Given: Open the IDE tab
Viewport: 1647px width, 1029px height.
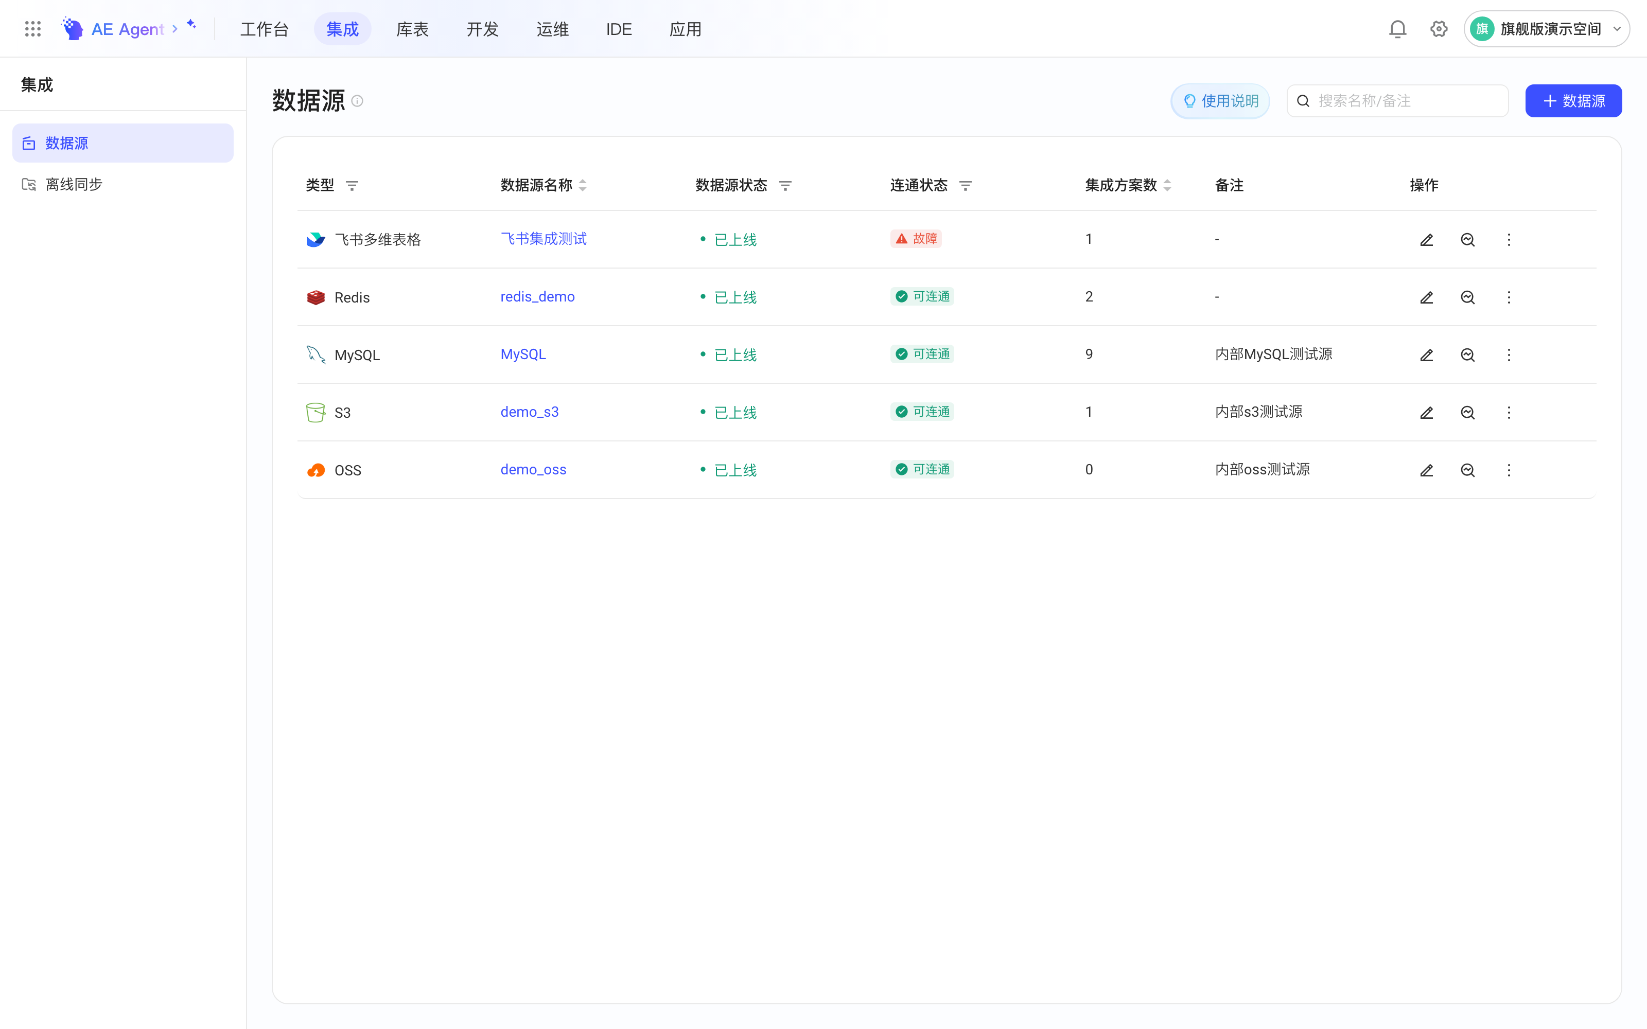Looking at the screenshot, I should (x=619, y=29).
